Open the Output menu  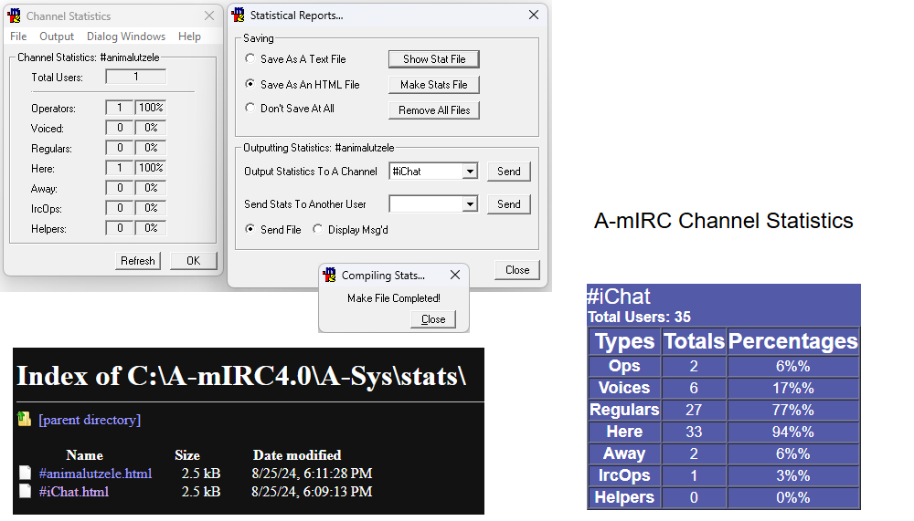(x=57, y=36)
